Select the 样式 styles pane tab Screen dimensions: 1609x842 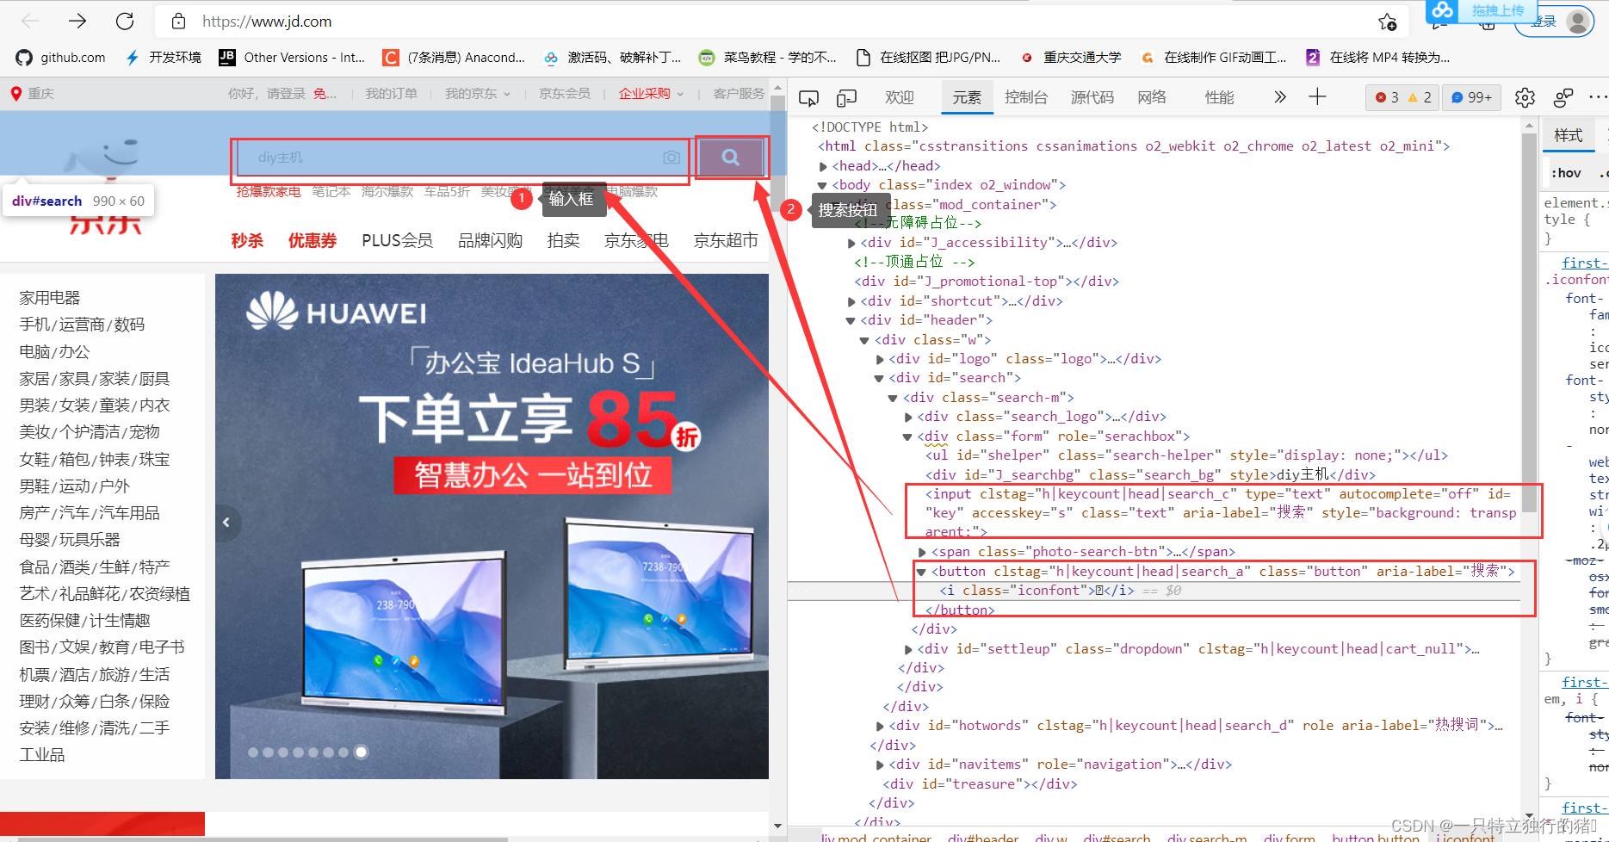[x=1569, y=135]
